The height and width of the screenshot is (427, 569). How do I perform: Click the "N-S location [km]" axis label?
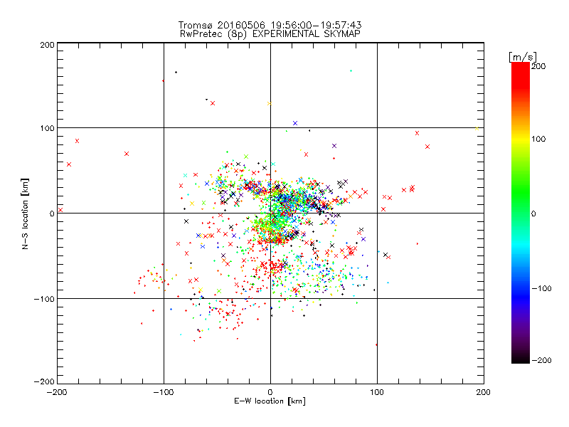pos(25,213)
